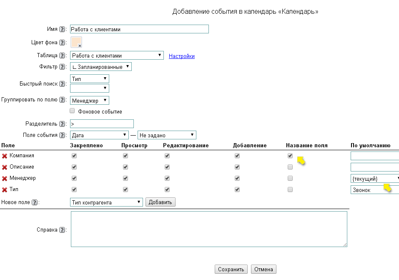Open help icon for Справка field
This screenshot has height=280, width=399.
(62, 230)
